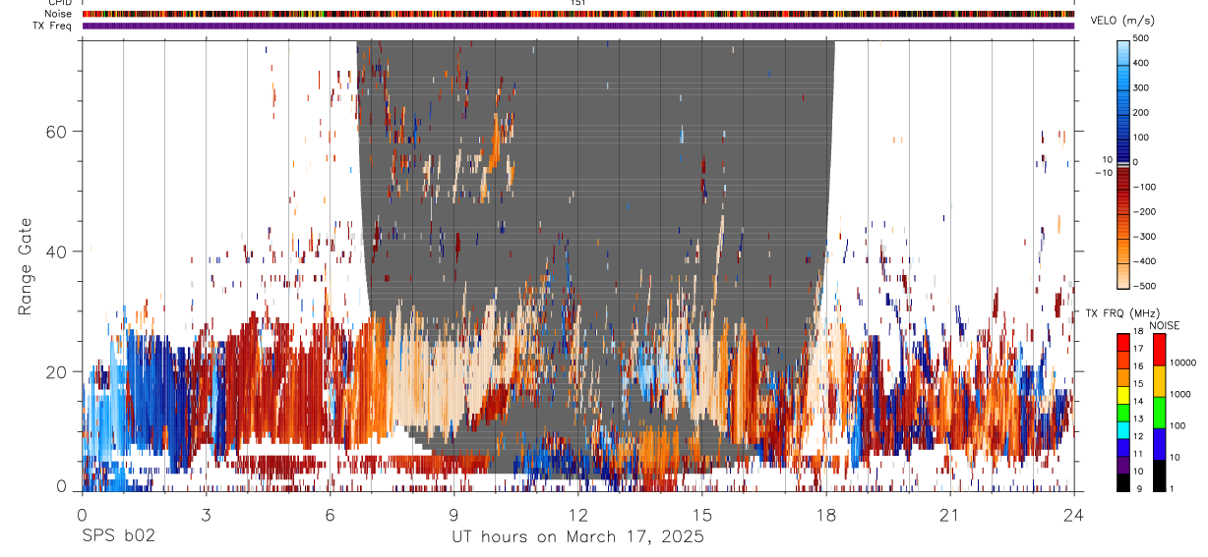Click the green noise swatch between 100 and 1000
This screenshot has width=1208, height=557.
point(1159,413)
